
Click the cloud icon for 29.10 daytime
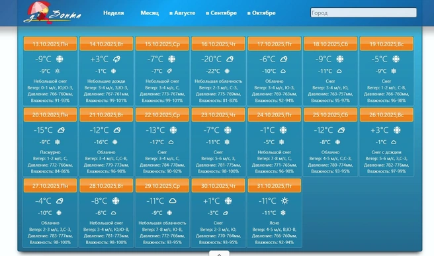click(173, 201)
